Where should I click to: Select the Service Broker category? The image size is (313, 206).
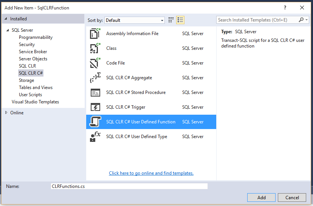33,52
